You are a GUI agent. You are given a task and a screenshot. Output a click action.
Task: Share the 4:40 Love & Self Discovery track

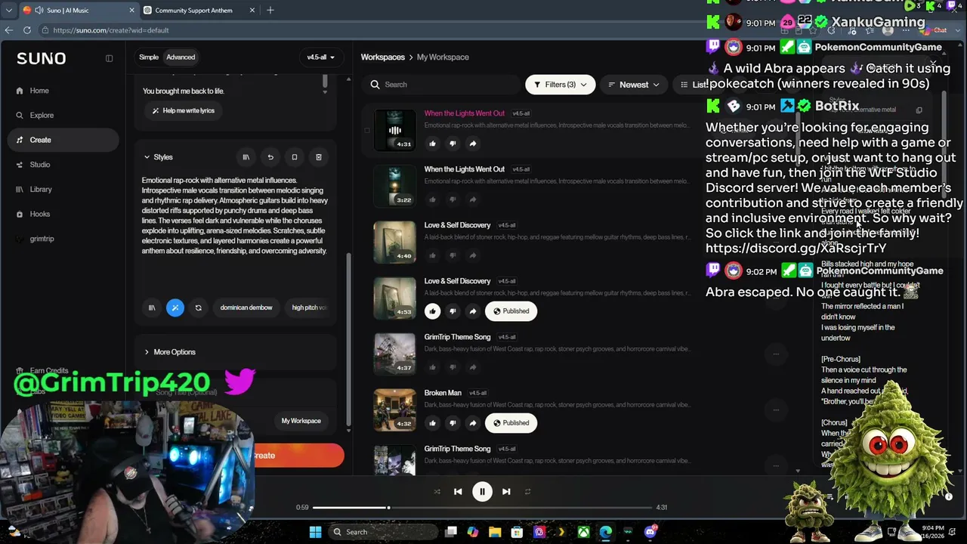[x=473, y=255]
